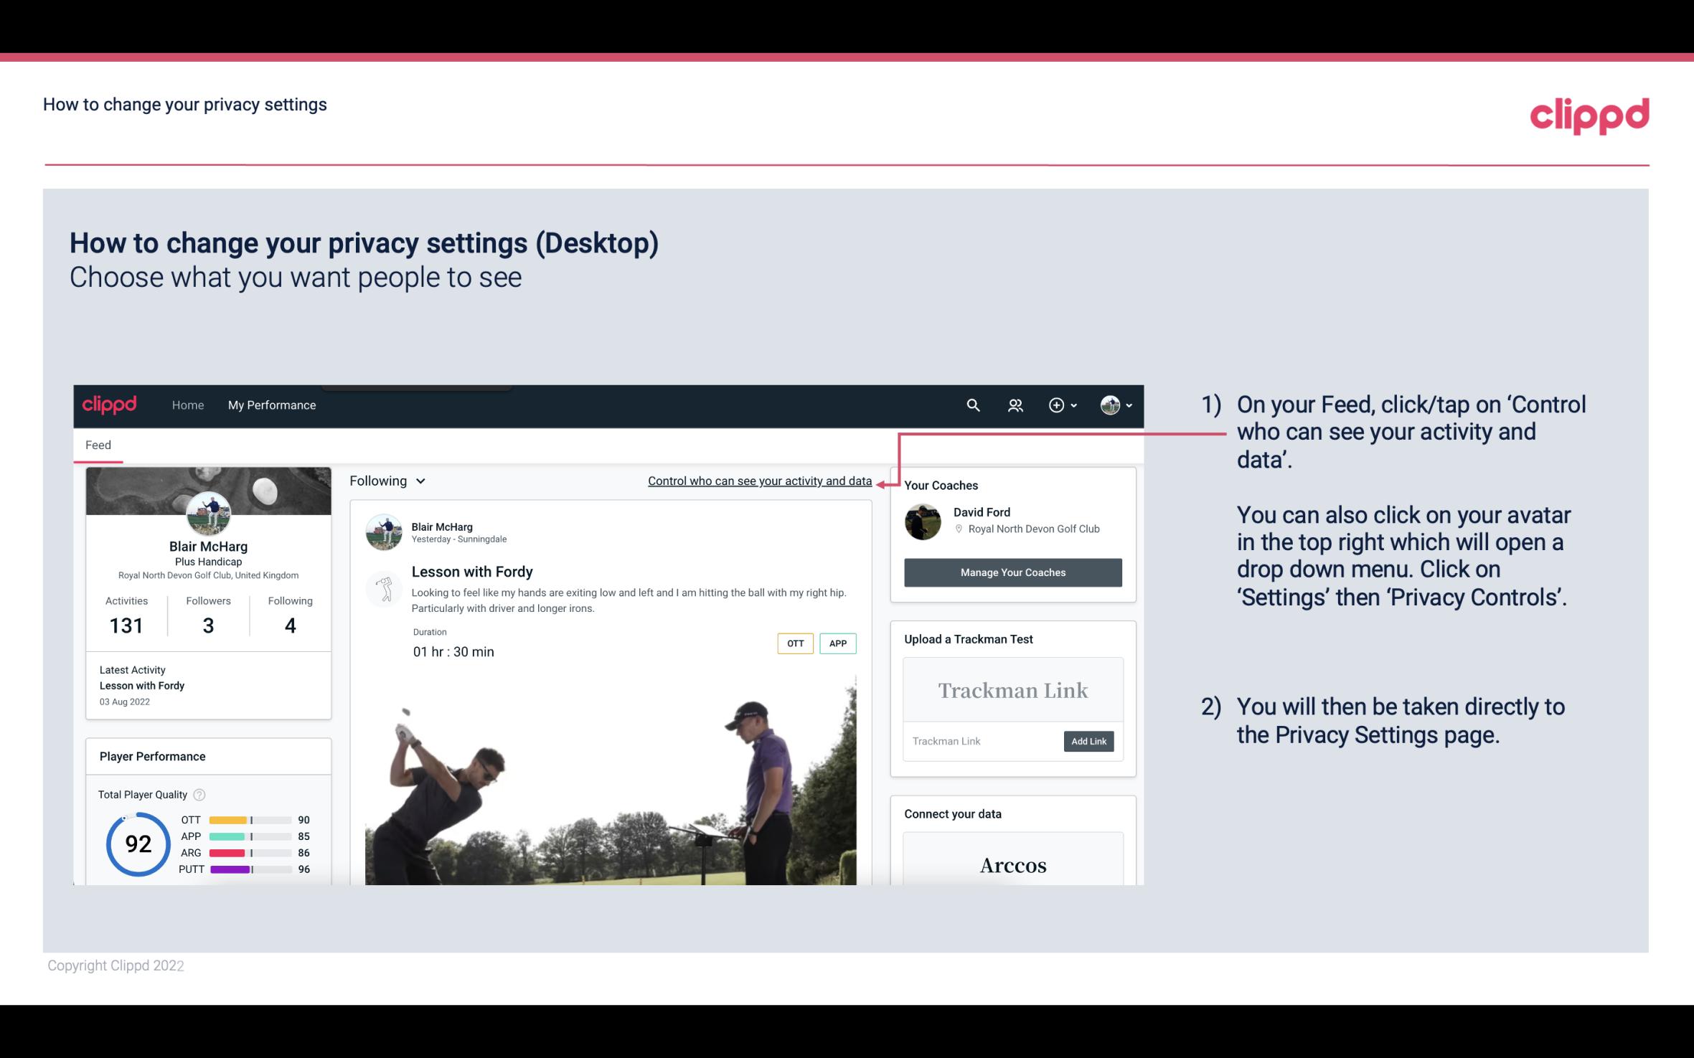Click the Trackman Link input field

point(981,741)
